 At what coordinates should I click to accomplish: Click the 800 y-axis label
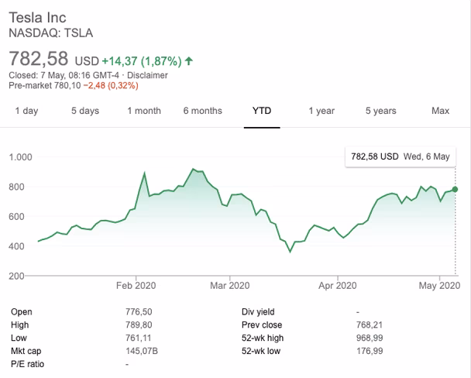(16, 187)
